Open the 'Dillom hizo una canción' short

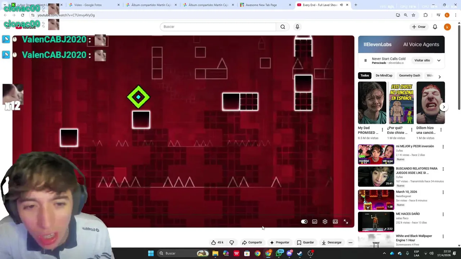pos(431,103)
